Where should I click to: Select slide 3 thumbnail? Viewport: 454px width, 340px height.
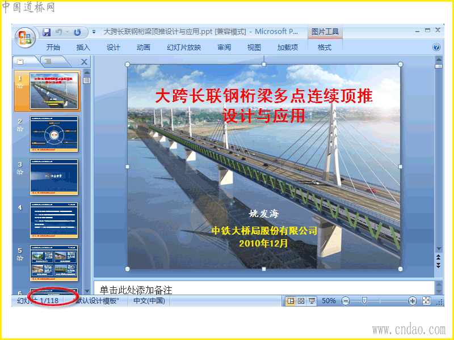54,177
